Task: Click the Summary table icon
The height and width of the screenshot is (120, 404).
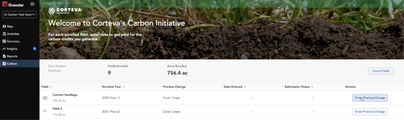Action: (x=4, y=41)
